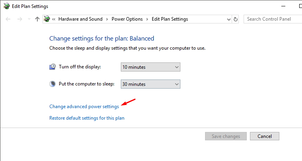
Task: Navigate to Hardware and Sound breadcrumb
Action: click(x=80, y=19)
